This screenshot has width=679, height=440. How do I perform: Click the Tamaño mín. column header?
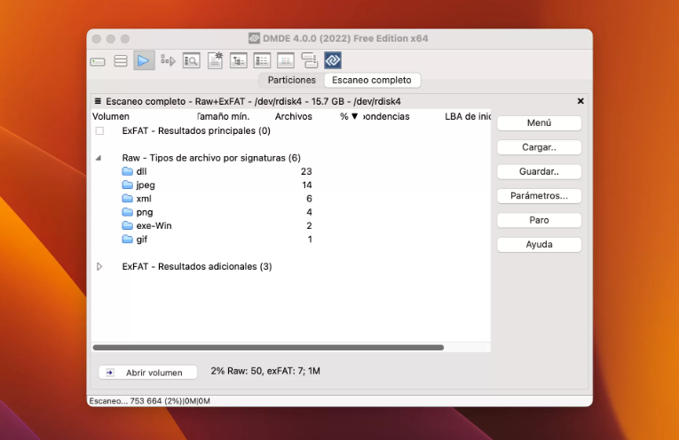tap(223, 116)
